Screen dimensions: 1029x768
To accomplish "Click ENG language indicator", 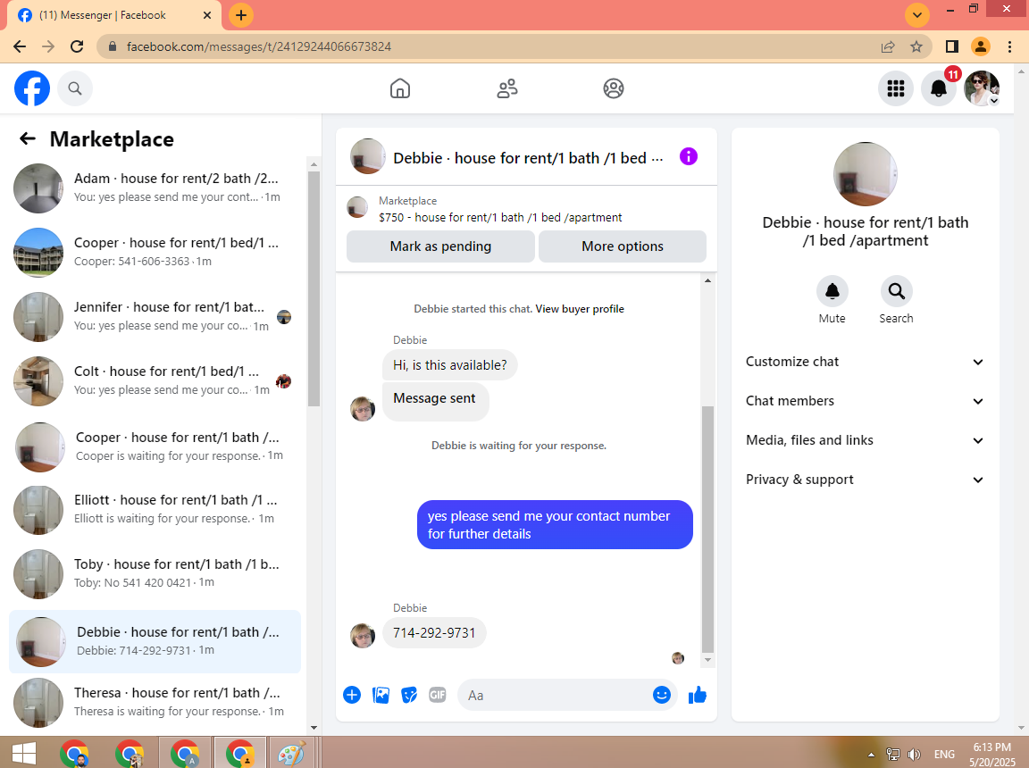I will (x=944, y=755).
